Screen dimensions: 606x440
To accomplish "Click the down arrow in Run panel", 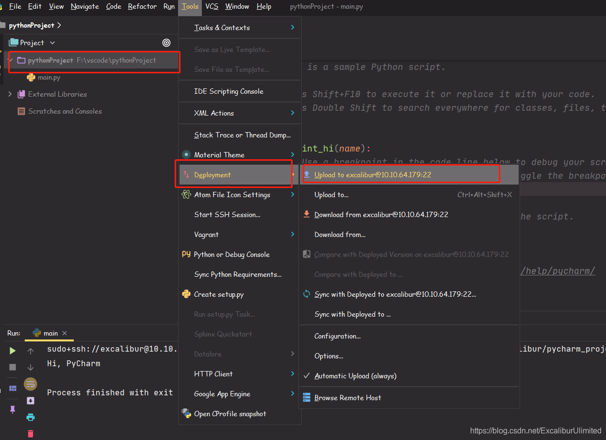I will 31,368.
